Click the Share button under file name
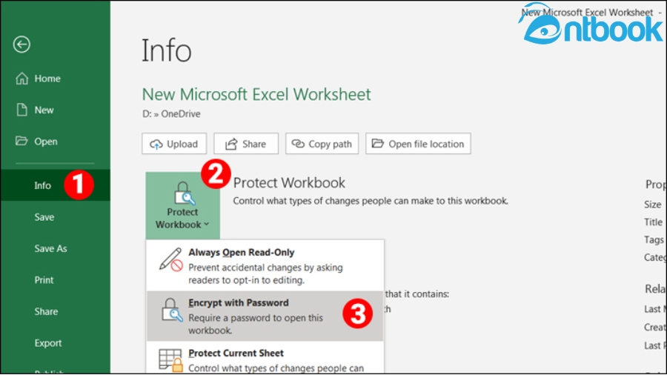Viewport: 667px width, 375px height. (x=246, y=144)
